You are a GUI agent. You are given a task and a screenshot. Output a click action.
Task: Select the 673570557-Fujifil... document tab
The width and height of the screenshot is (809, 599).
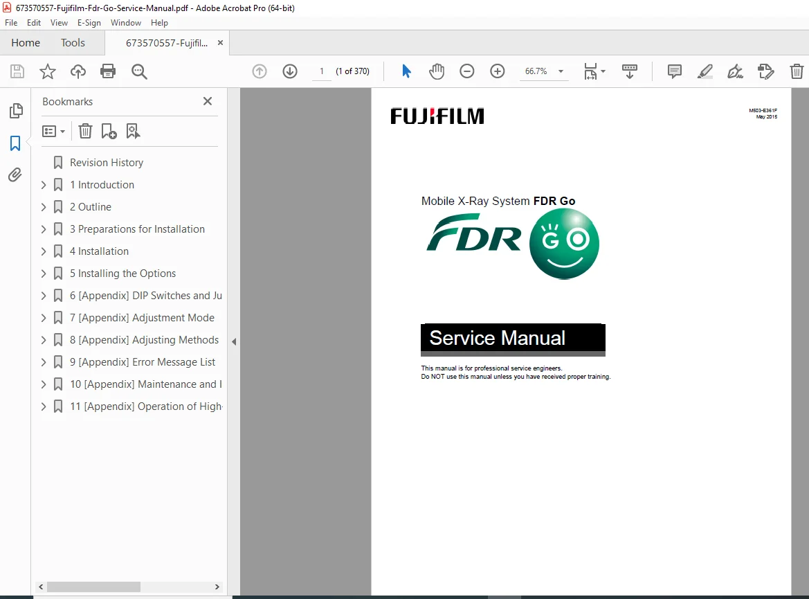(167, 43)
